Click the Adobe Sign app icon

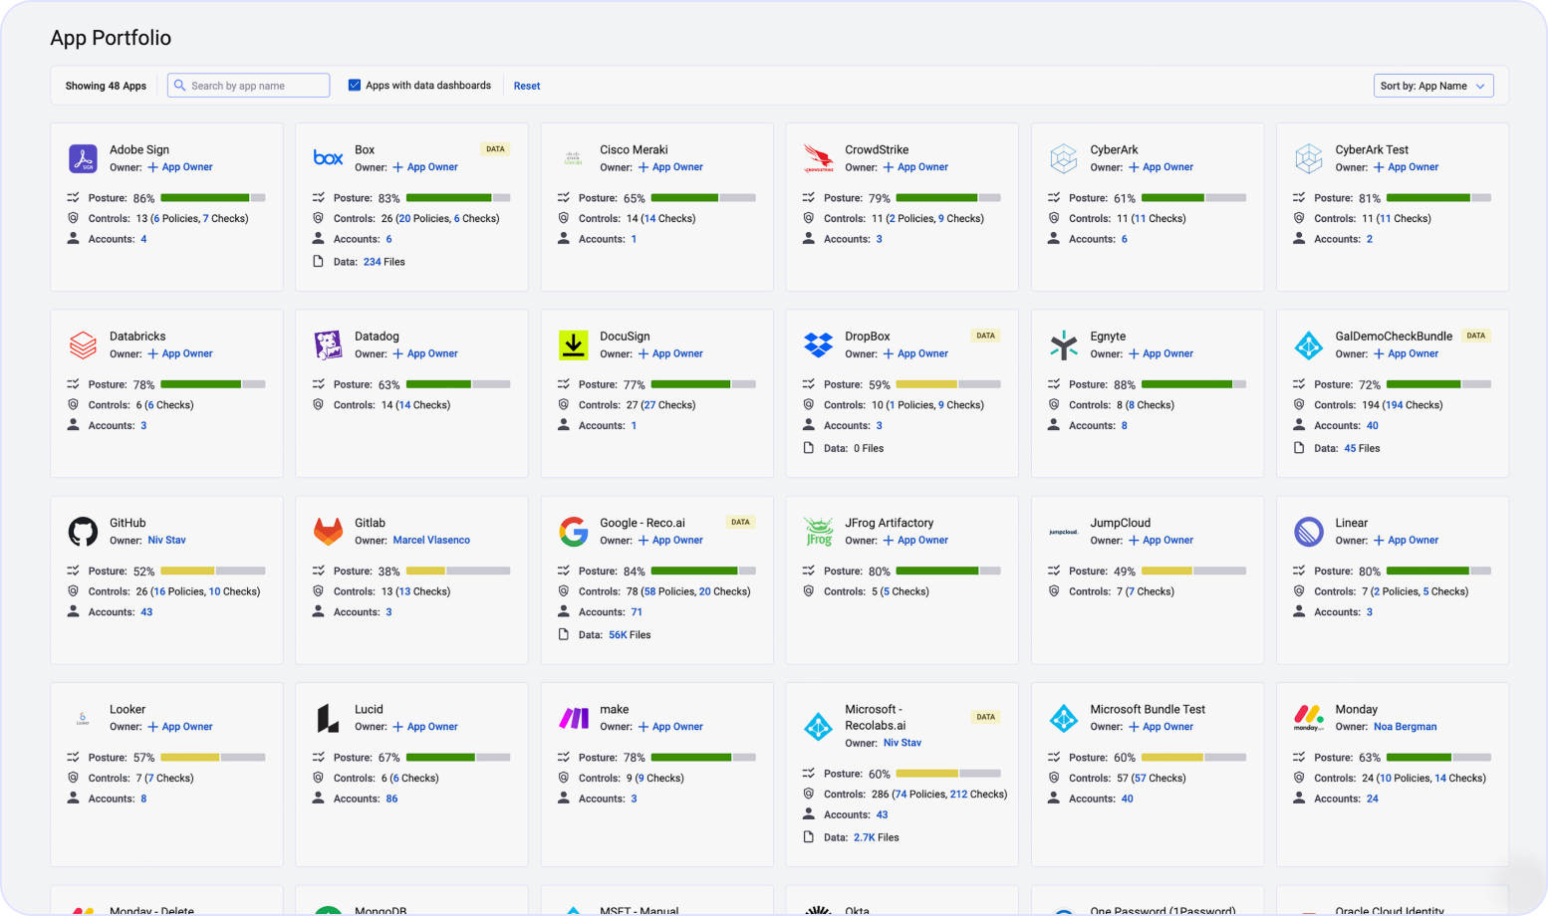coord(83,158)
